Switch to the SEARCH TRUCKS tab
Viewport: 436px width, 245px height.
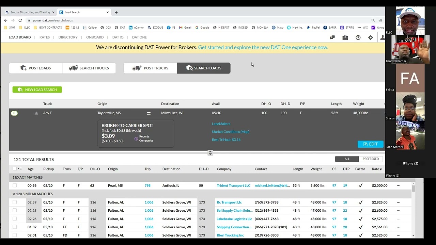89,68
